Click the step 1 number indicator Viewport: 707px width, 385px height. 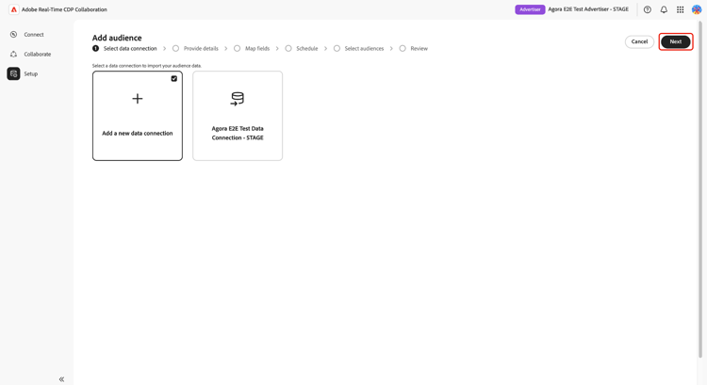coord(95,49)
